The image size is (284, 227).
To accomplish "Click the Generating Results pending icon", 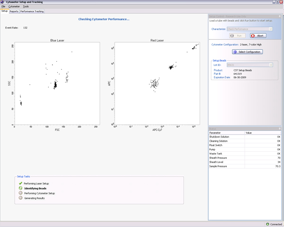I will coord(20,198).
